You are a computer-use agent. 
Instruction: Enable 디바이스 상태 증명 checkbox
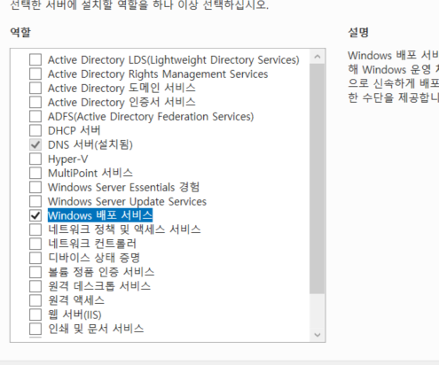pyautogui.click(x=35, y=258)
